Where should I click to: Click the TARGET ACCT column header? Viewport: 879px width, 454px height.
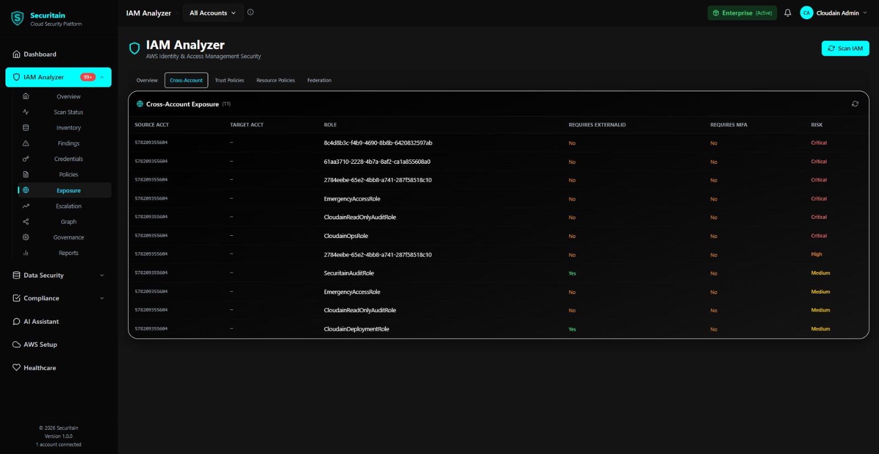247,125
